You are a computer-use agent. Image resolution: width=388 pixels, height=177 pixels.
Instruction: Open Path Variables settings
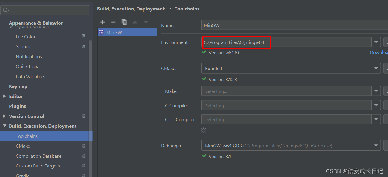coord(30,76)
